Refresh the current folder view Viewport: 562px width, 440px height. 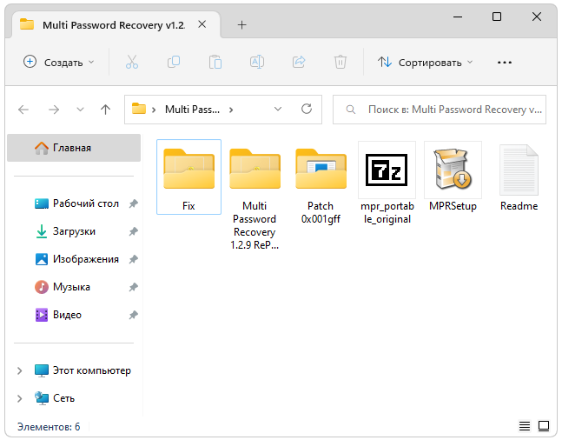click(306, 110)
